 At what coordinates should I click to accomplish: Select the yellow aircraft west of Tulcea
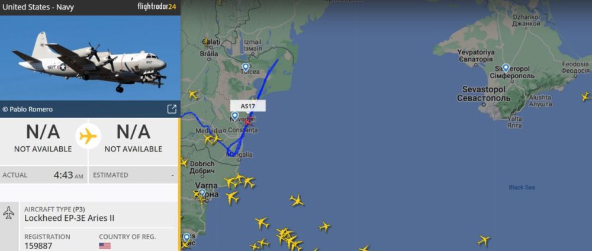(193, 94)
